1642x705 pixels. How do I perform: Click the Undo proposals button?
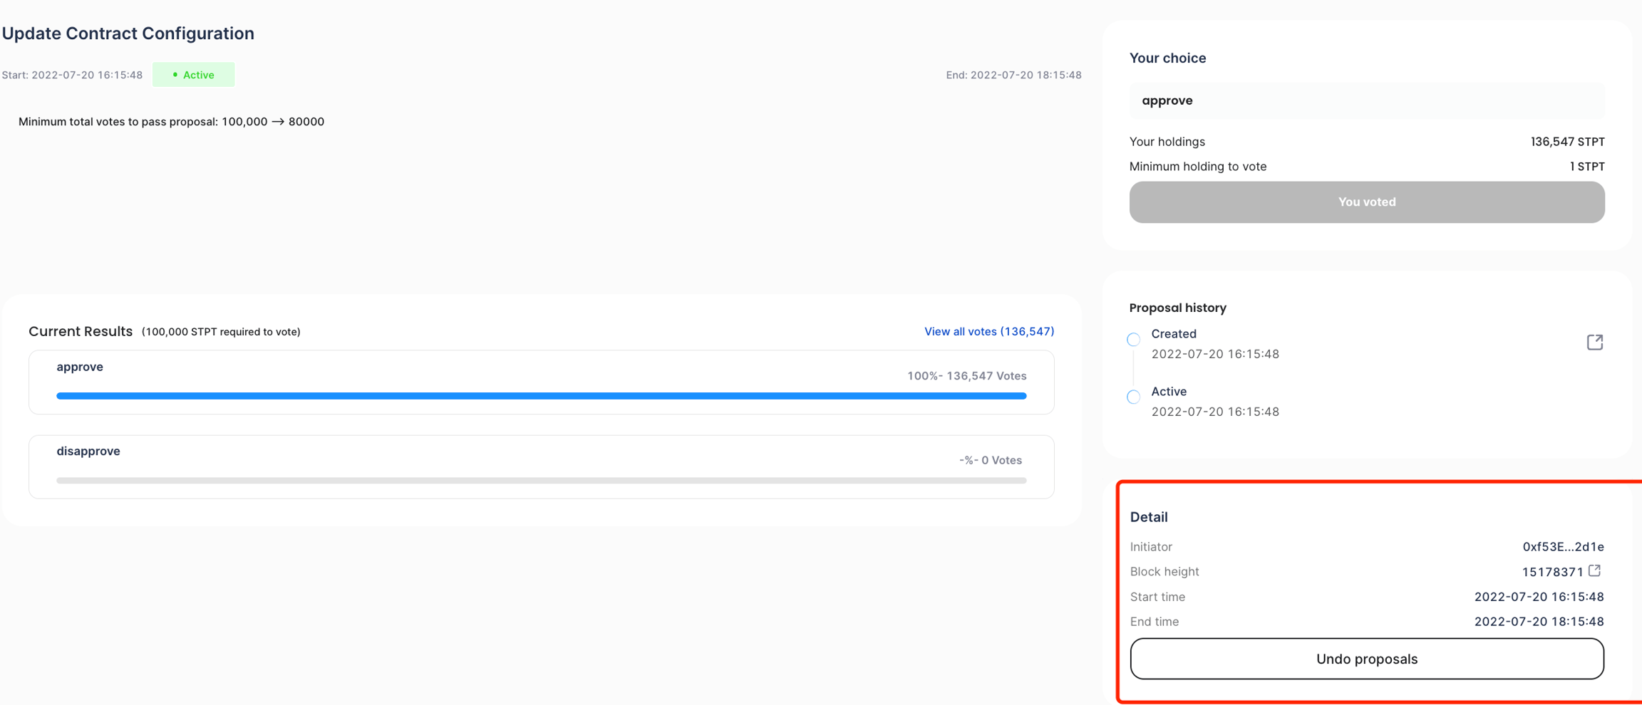pos(1367,659)
